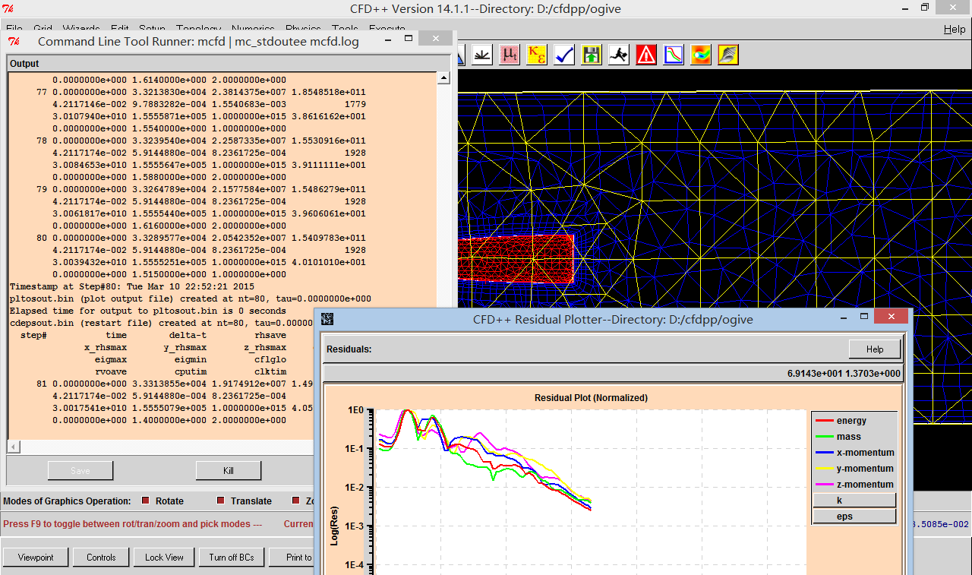This screenshot has height=575, width=972.
Task: Click the Turn off BCs button
Action: 232,558
